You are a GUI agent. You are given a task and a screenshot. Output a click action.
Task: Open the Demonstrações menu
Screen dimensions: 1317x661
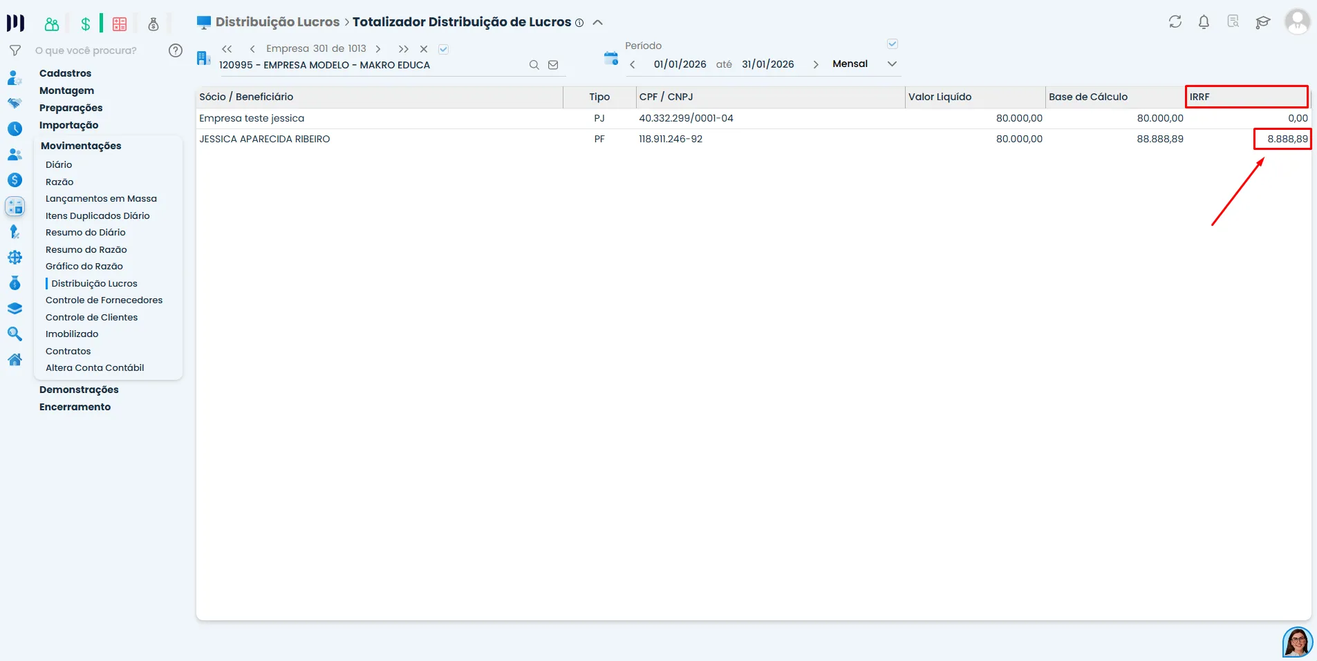pyautogui.click(x=79, y=390)
